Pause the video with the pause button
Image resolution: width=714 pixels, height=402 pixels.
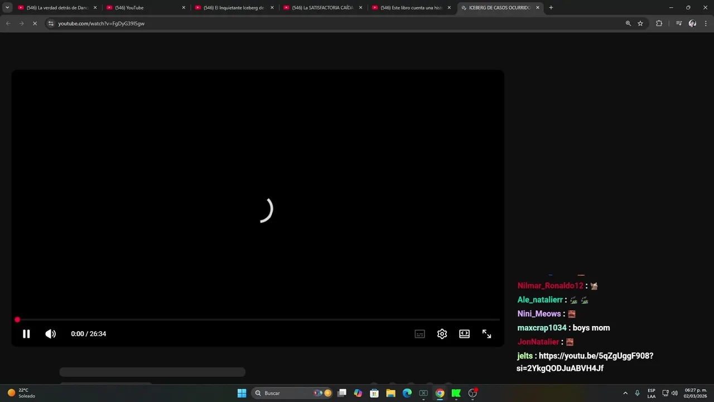(26, 334)
